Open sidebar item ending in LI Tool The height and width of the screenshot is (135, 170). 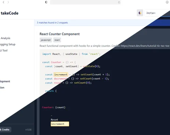(x=4, y=50)
